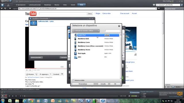Switch to the Web tab

point(81,5)
